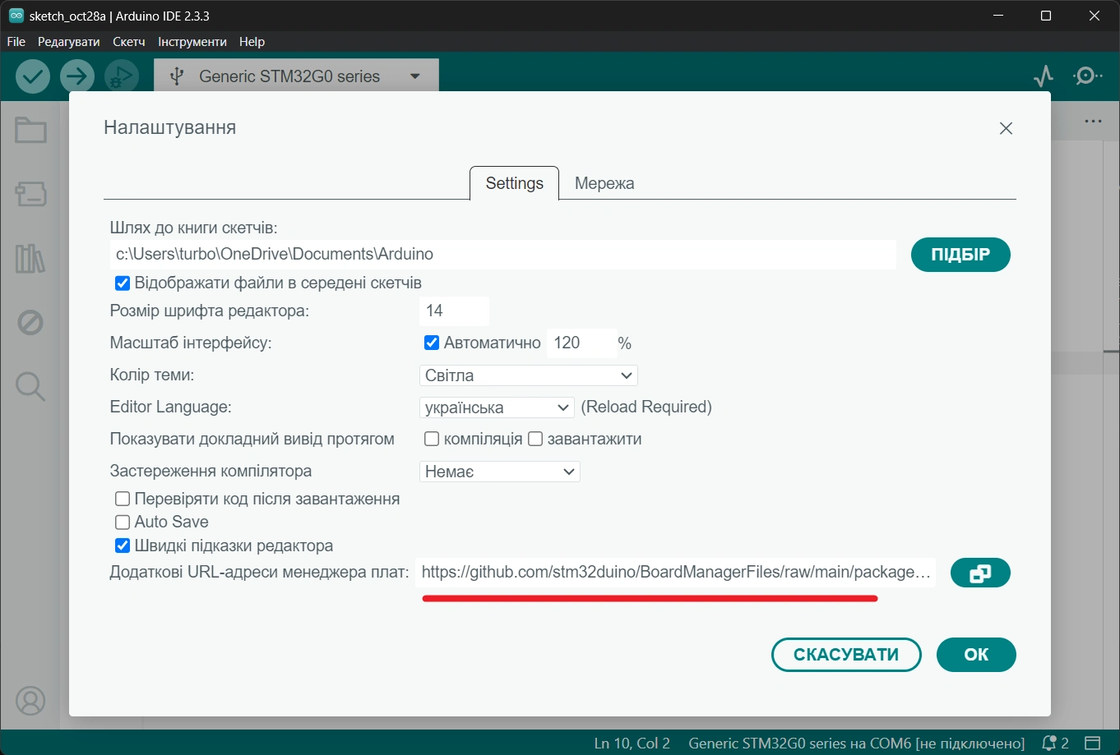Click the editor font size field

click(x=455, y=311)
